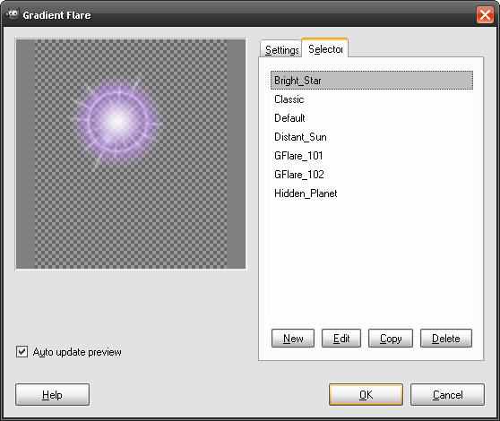Pick Hidden_Planet from the list
The width and height of the screenshot is (500, 421).
click(x=372, y=193)
